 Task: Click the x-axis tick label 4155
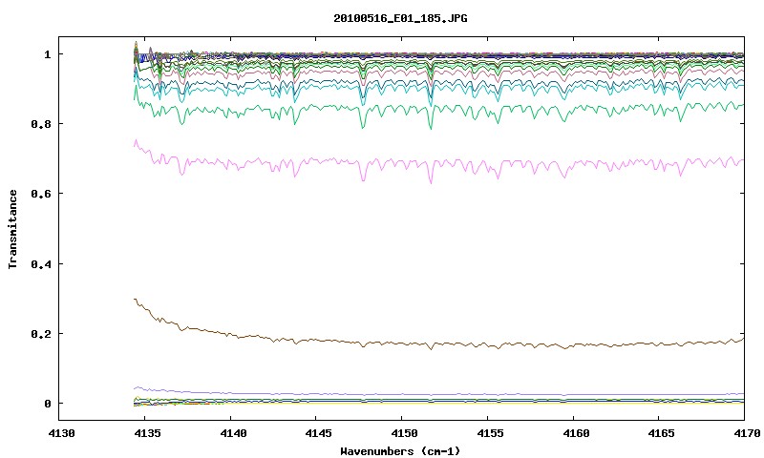click(x=490, y=432)
